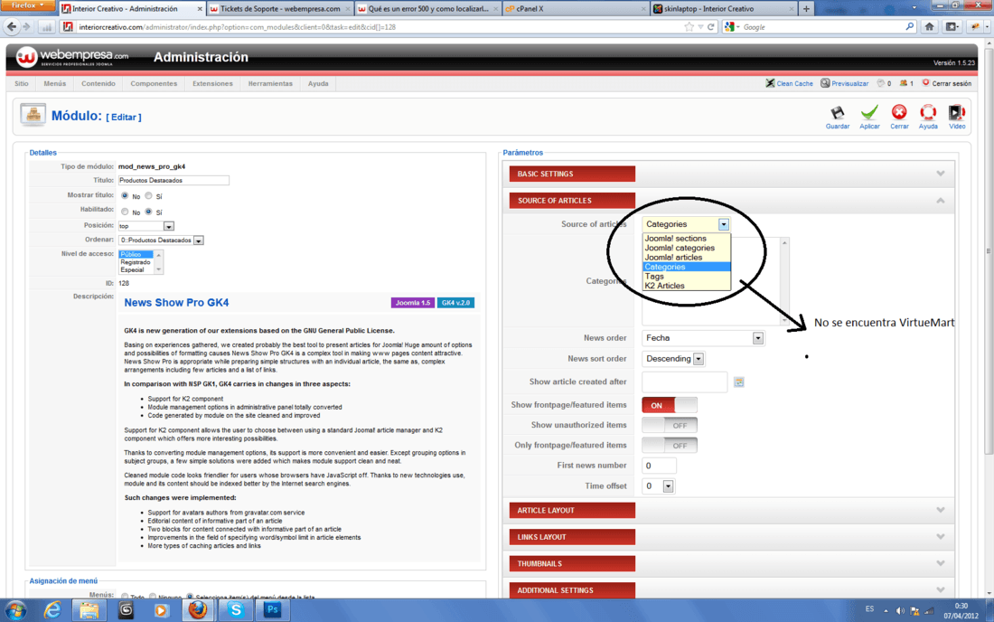This screenshot has width=994, height=622.
Task: Open new browser tab with plus
Action: coord(806,9)
